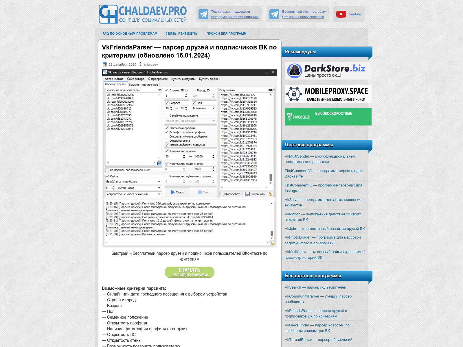Click the Копировать button
Viewport: 463px width, 347px height.
pos(231,194)
